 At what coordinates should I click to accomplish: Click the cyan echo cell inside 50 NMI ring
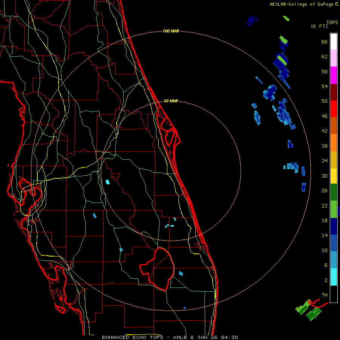pyautogui.click(x=108, y=182)
